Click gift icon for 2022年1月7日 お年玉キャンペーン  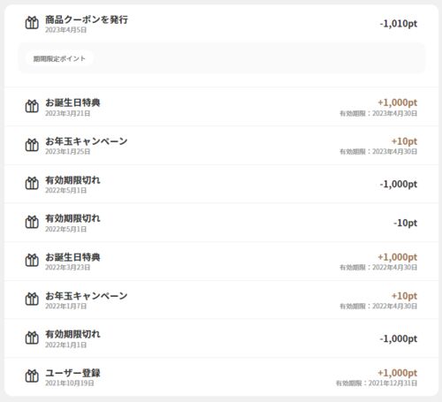32,299
